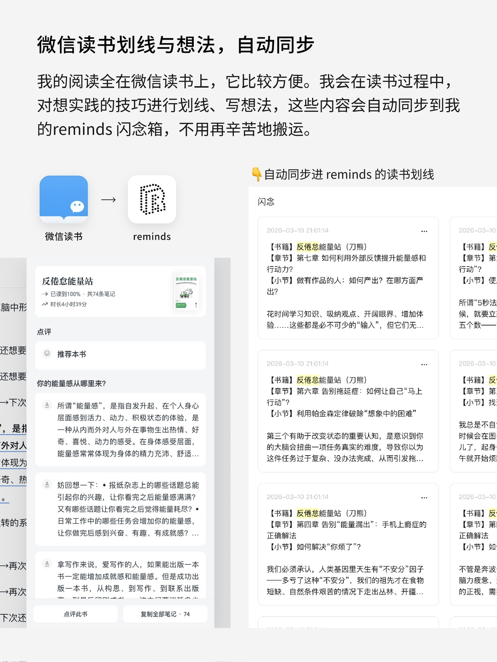This screenshot has width=497, height=662.
Task: Open the 反倦怠能量站 book cover thumbnail
Action: tap(186, 292)
